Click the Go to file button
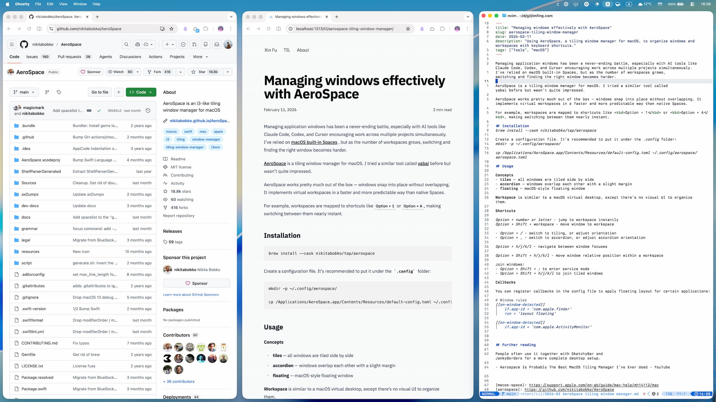716x402 pixels. (100, 92)
